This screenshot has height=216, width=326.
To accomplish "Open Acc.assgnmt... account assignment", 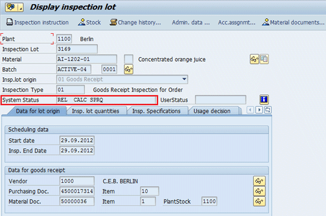I will pos(236,23).
